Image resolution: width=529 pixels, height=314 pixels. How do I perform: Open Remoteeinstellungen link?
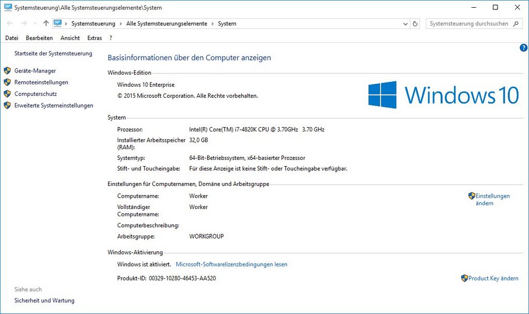41,82
